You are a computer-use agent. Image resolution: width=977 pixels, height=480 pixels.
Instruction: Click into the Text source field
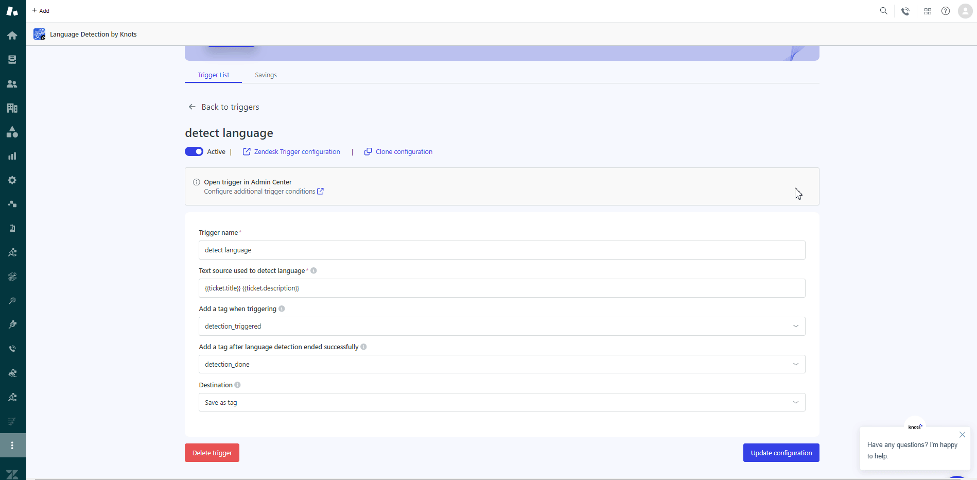[x=502, y=288]
